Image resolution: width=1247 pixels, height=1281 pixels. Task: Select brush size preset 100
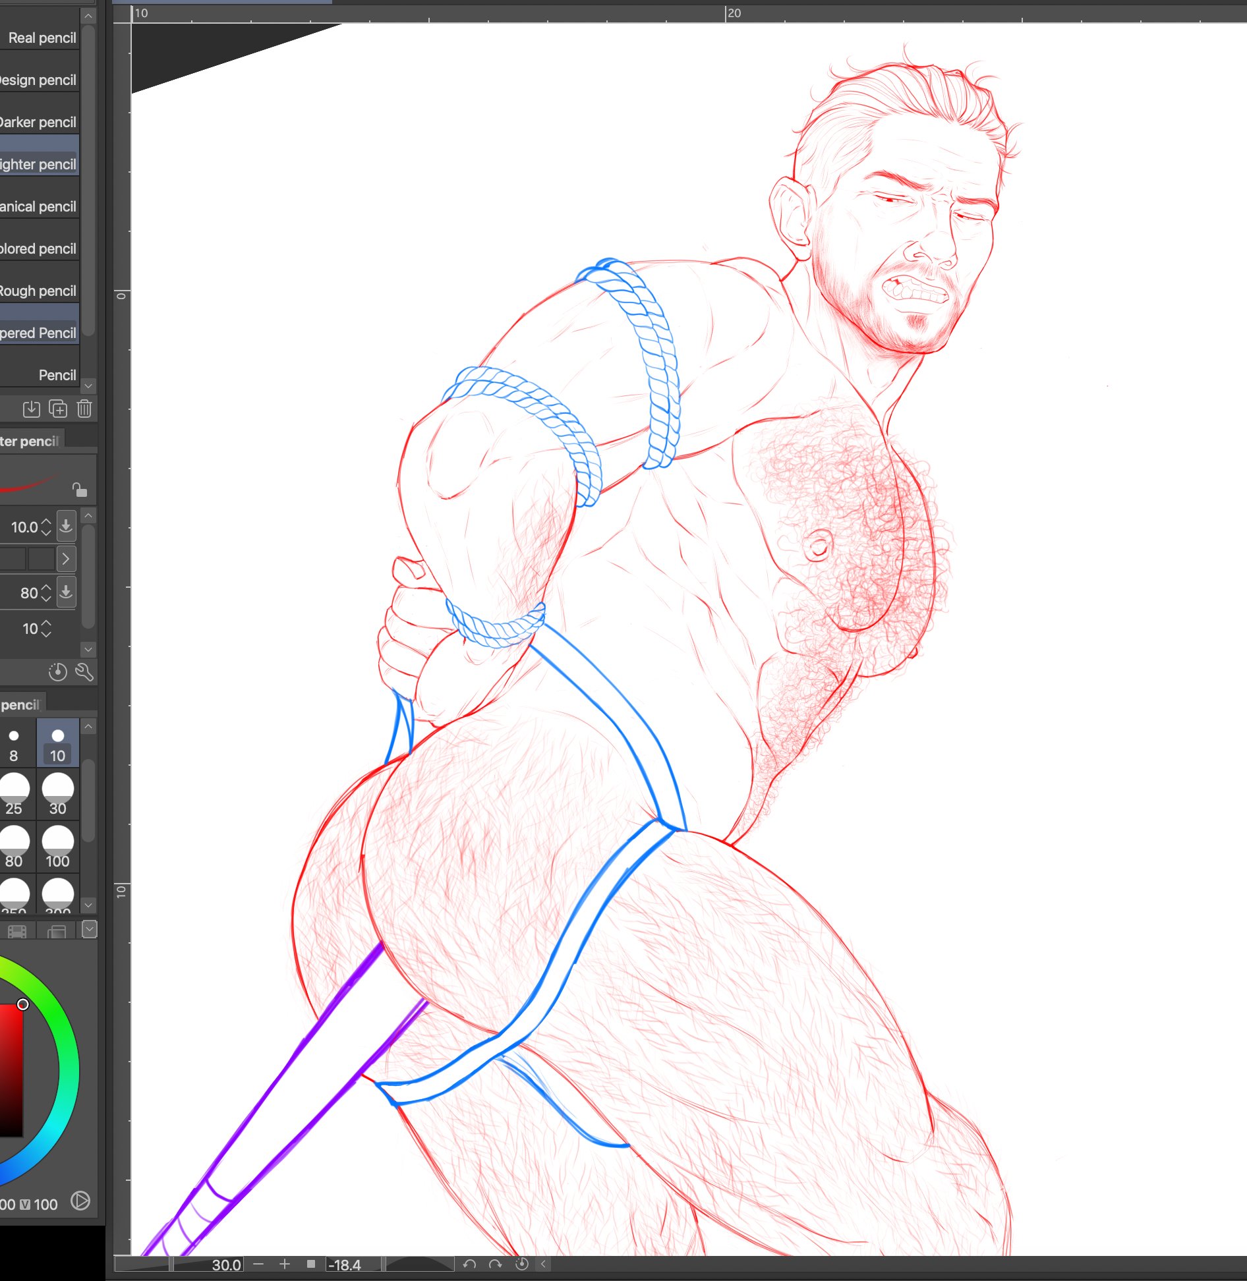coord(58,847)
